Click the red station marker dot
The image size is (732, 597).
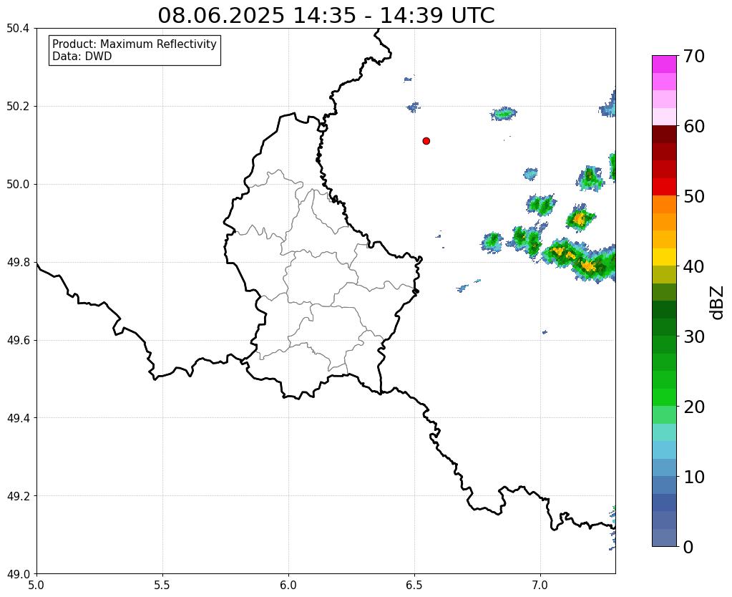[426, 140]
